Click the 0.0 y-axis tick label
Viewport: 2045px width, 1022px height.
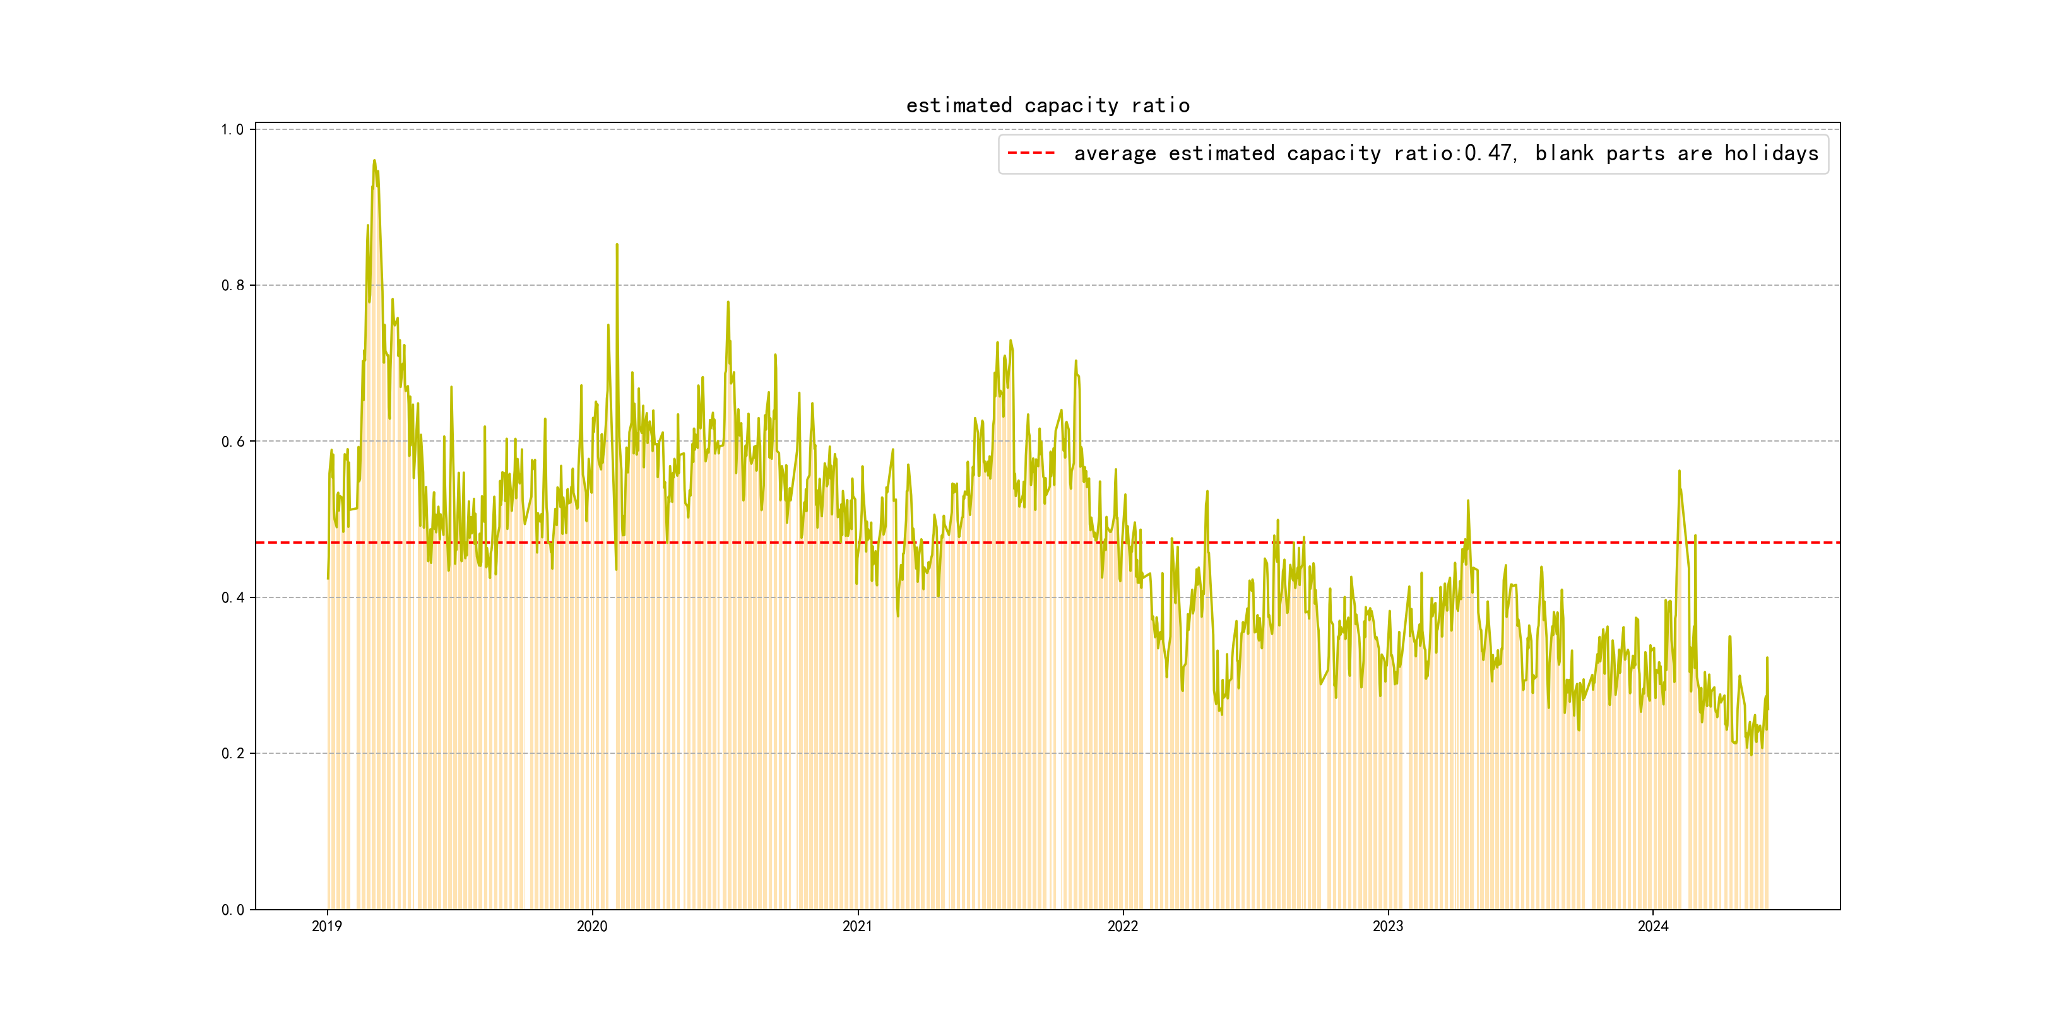[x=232, y=910]
